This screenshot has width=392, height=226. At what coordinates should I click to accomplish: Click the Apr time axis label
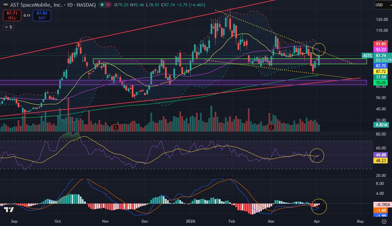click(x=317, y=221)
